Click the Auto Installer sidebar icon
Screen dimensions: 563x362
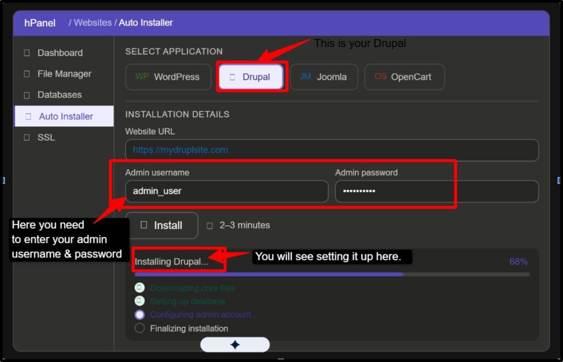coord(28,116)
